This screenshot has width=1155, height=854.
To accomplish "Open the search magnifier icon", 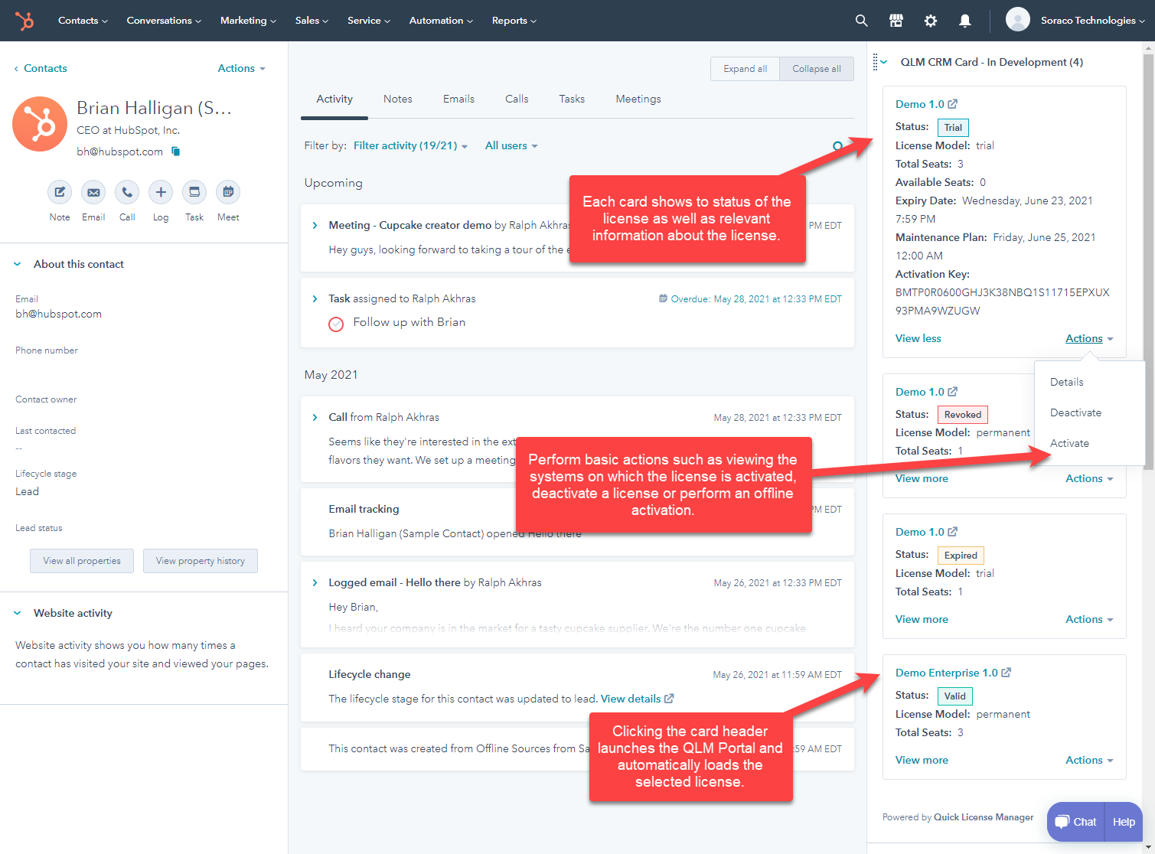I will click(861, 21).
